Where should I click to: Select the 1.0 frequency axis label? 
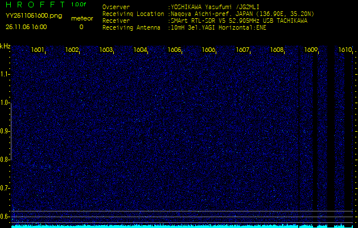(x=5, y=103)
